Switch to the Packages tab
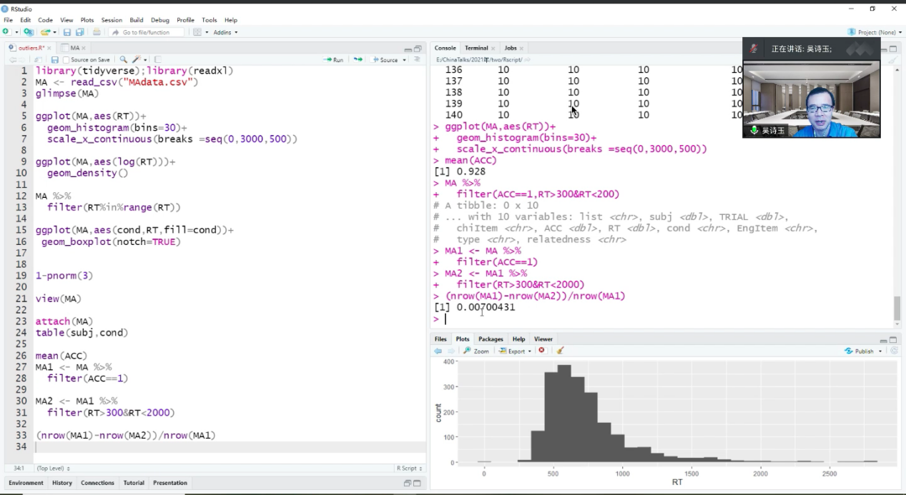Screen dimensions: 906x495 (x=491, y=339)
